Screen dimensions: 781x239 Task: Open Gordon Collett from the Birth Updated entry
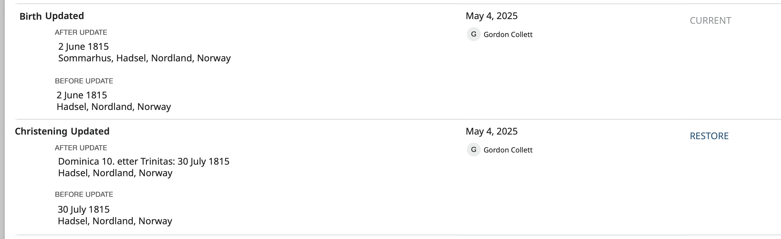click(x=508, y=34)
